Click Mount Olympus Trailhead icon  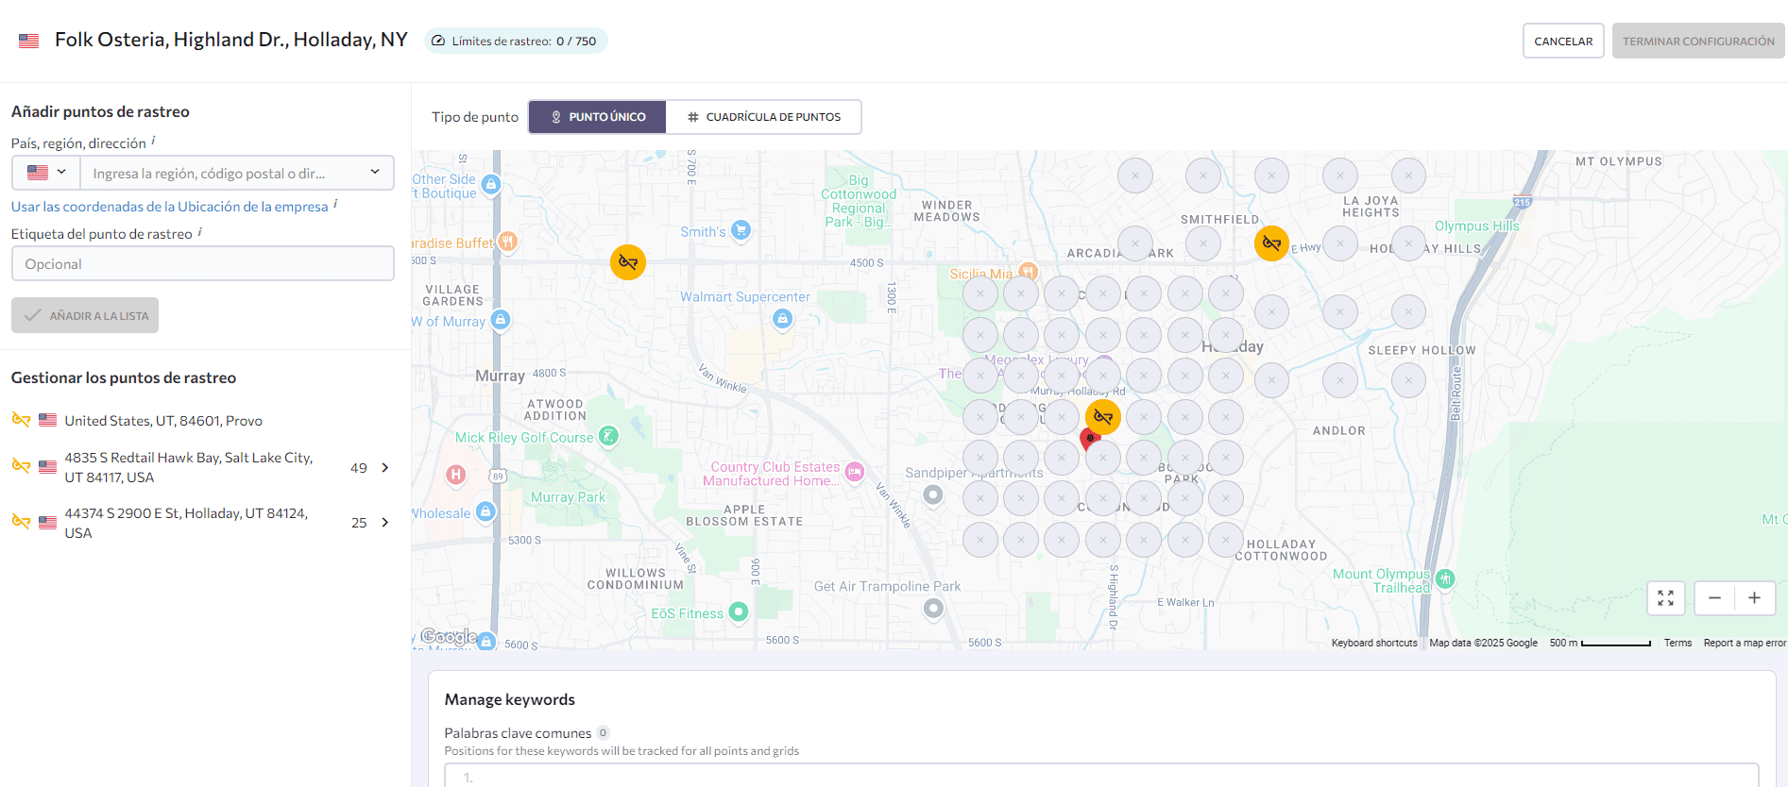click(x=1445, y=578)
